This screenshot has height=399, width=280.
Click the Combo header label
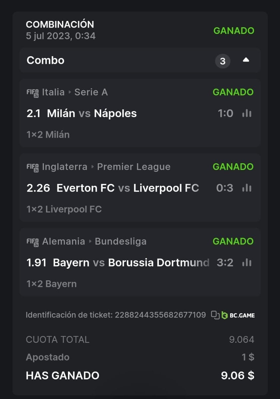click(45, 61)
